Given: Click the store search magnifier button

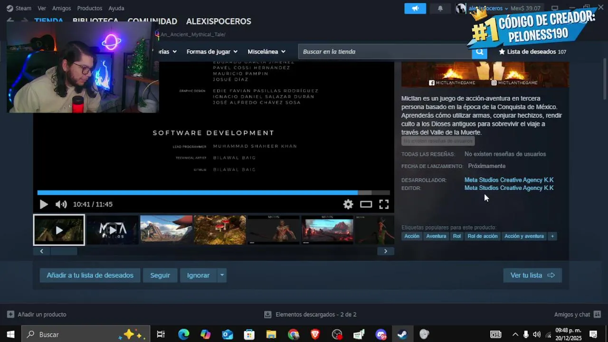Looking at the screenshot, I should tap(479, 52).
